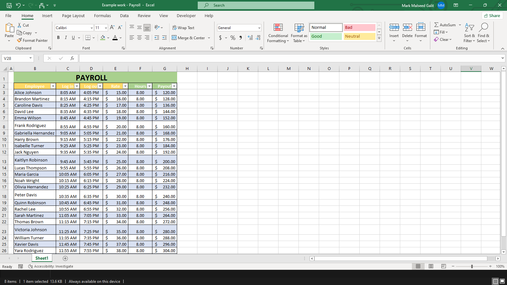
Task: Expand the Payout column filter
Action: tap(174, 86)
